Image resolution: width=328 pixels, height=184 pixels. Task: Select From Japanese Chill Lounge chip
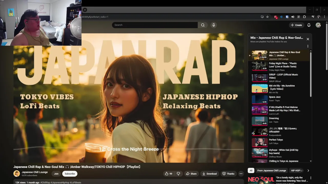pos(272,170)
